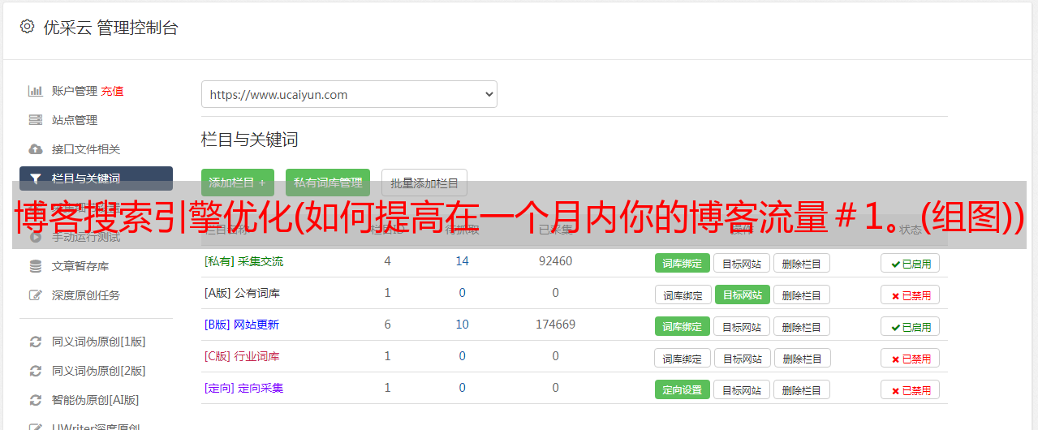Click the refresh icon for 同义词伪原创[2版]
This screenshot has height=430, width=1038.
coord(35,371)
